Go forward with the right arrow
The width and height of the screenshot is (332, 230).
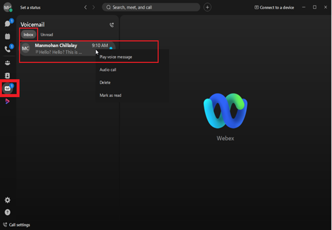click(x=93, y=7)
